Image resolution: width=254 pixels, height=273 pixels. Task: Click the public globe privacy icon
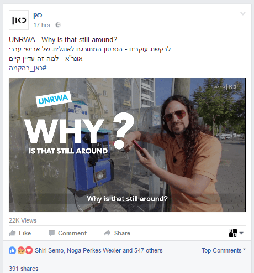click(58, 25)
